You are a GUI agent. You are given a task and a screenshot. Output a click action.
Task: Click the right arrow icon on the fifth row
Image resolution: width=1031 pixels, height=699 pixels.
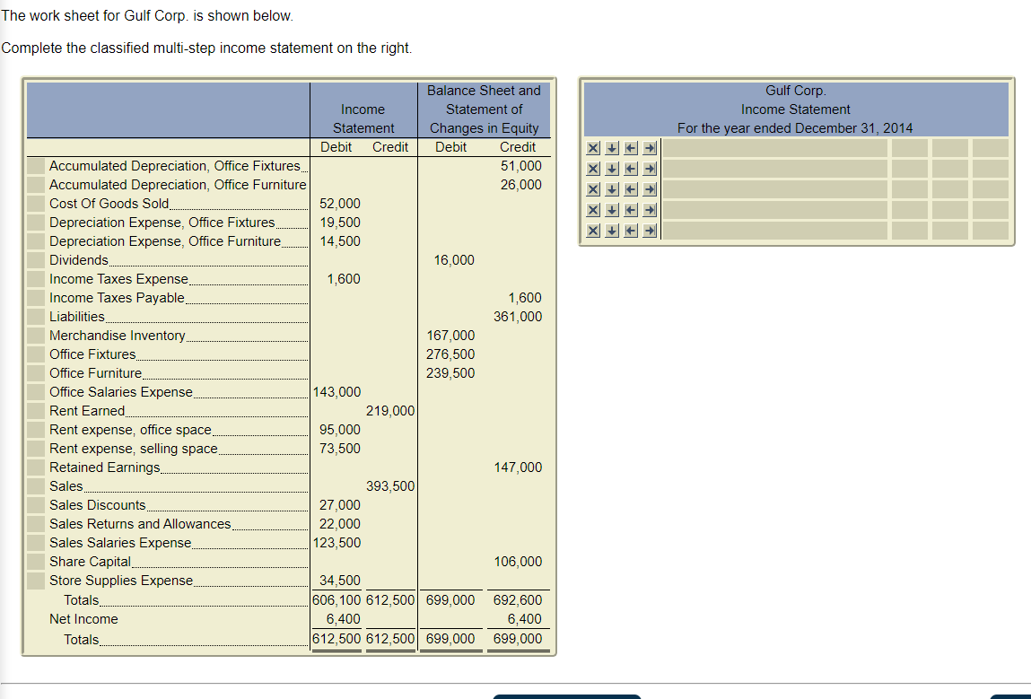(649, 230)
